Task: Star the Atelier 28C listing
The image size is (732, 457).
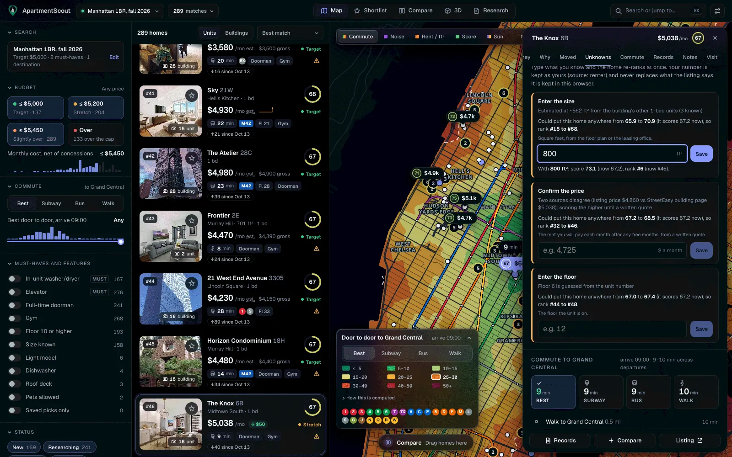Action: (x=192, y=158)
